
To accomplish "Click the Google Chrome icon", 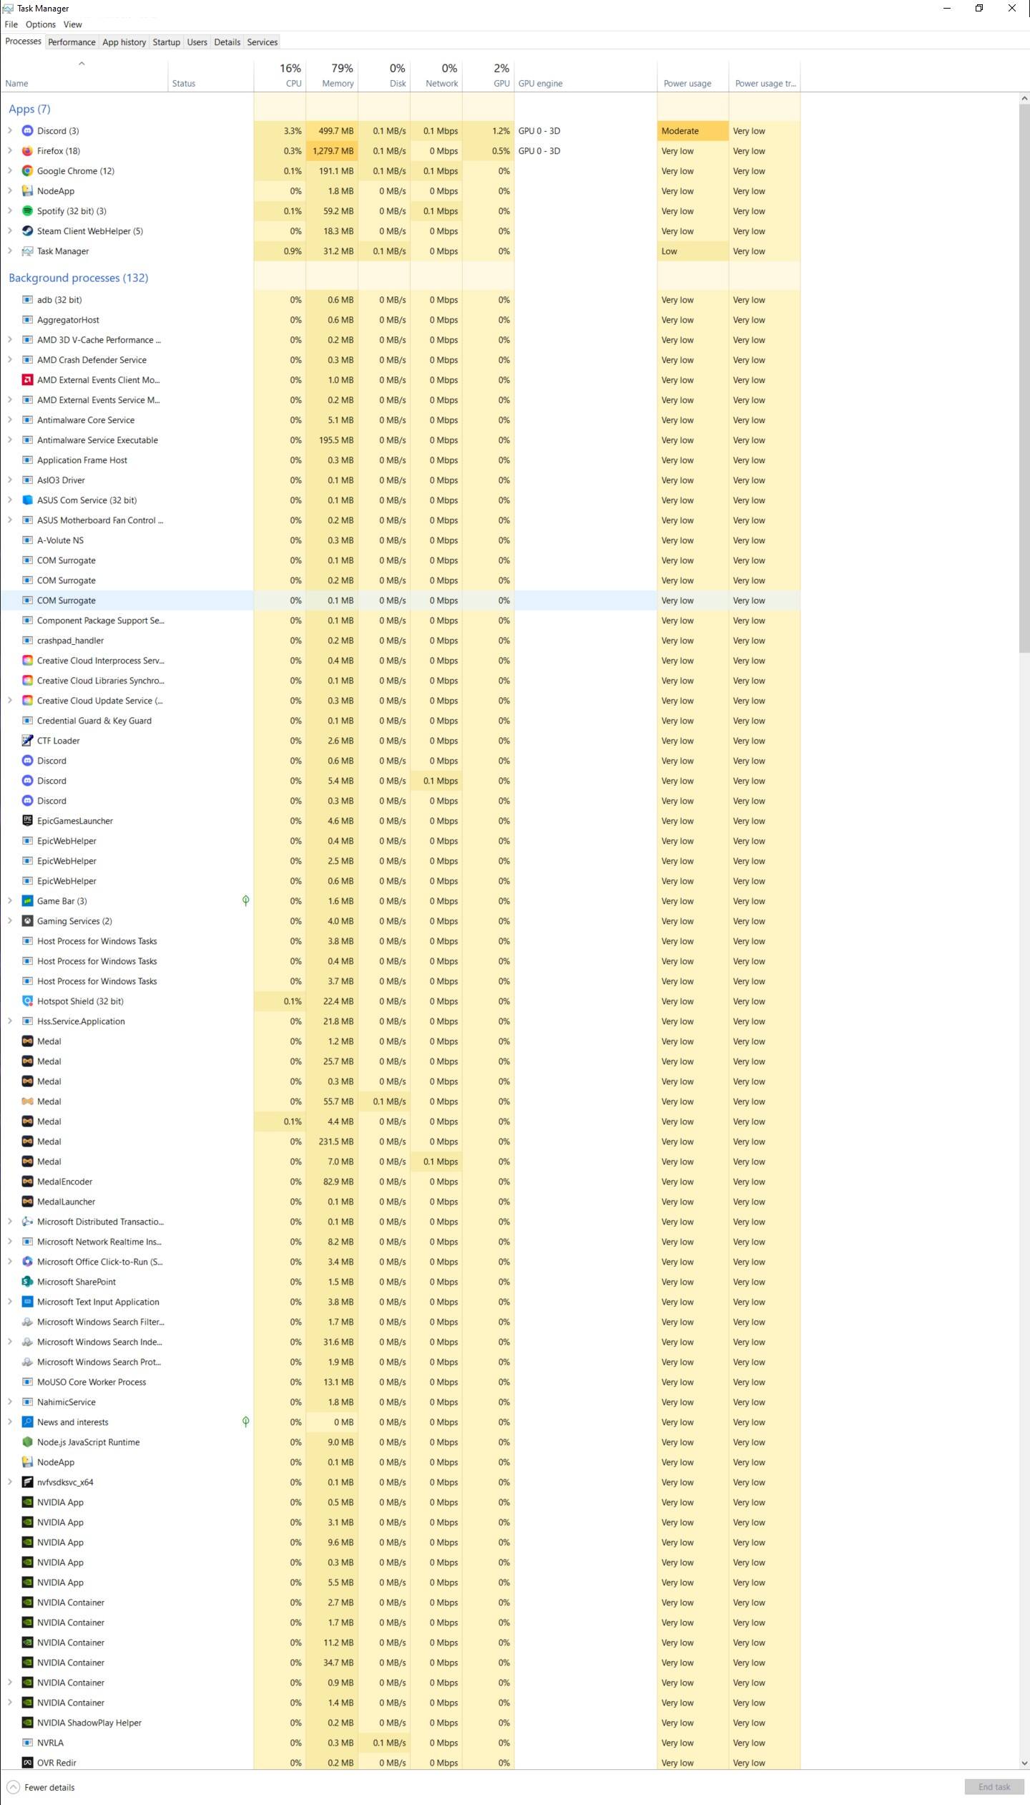I will [27, 171].
